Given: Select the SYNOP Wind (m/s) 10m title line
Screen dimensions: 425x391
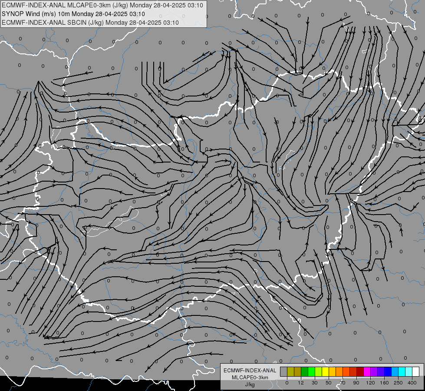Looking at the screenshot, I should [73, 14].
